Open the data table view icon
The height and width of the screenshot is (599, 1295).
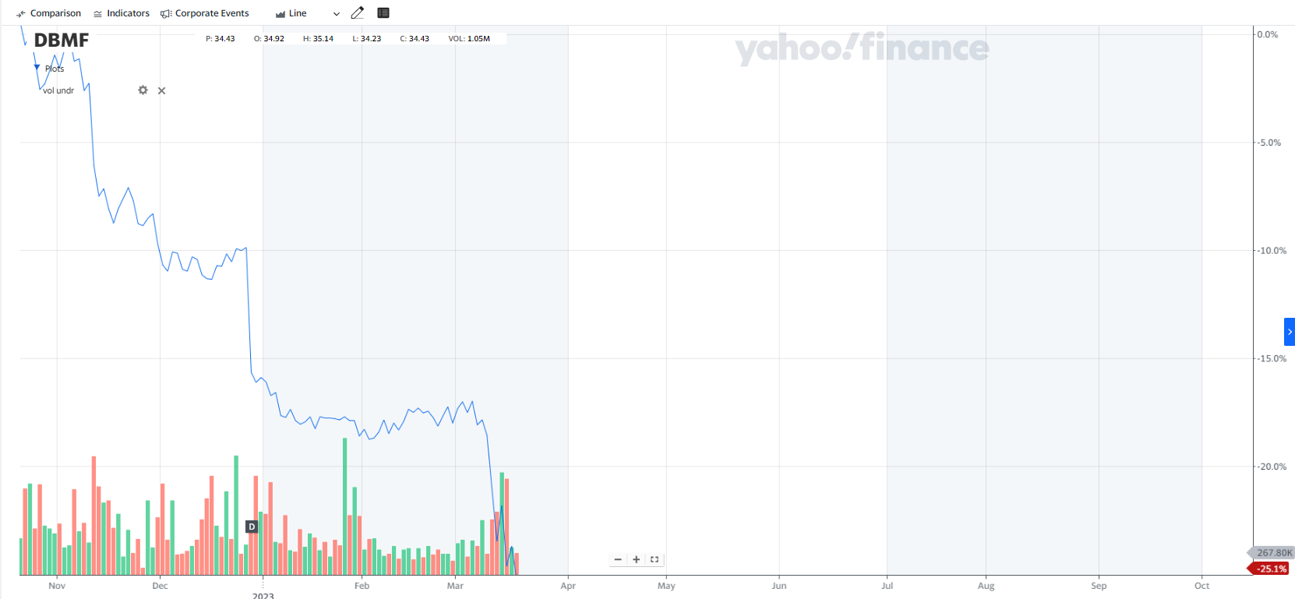pyautogui.click(x=383, y=13)
